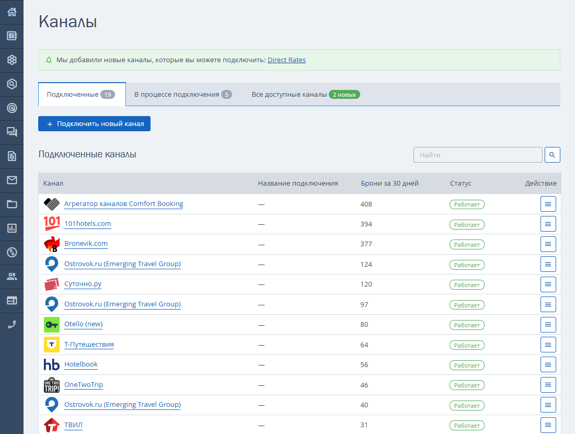
Task: Switch to В процессе подключения tab
Action: coord(182,94)
